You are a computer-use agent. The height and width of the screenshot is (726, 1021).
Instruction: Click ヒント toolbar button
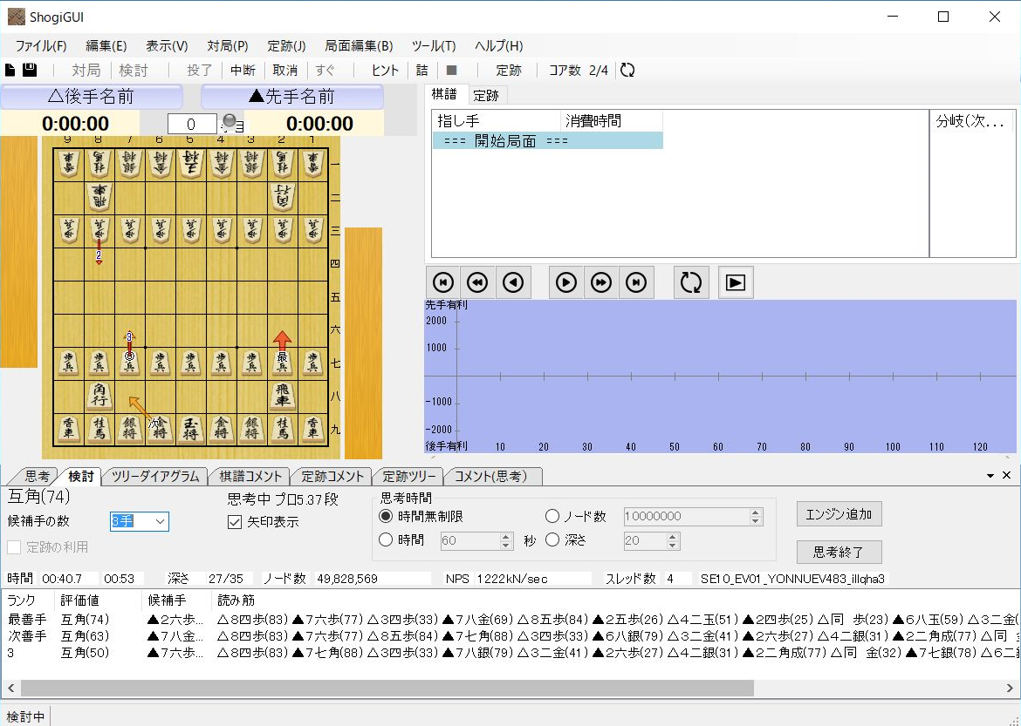tap(384, 71)
